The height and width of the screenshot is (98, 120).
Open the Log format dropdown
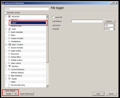[110, 25]
